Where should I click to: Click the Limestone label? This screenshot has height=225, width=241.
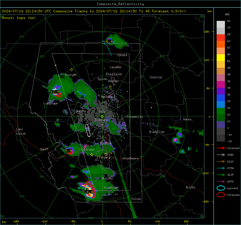coord(51,103)
